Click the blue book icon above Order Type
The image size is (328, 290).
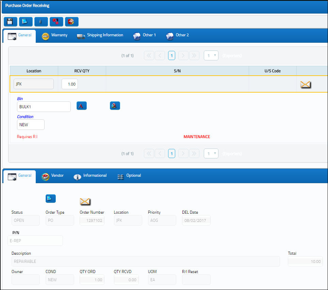point(51,198)
